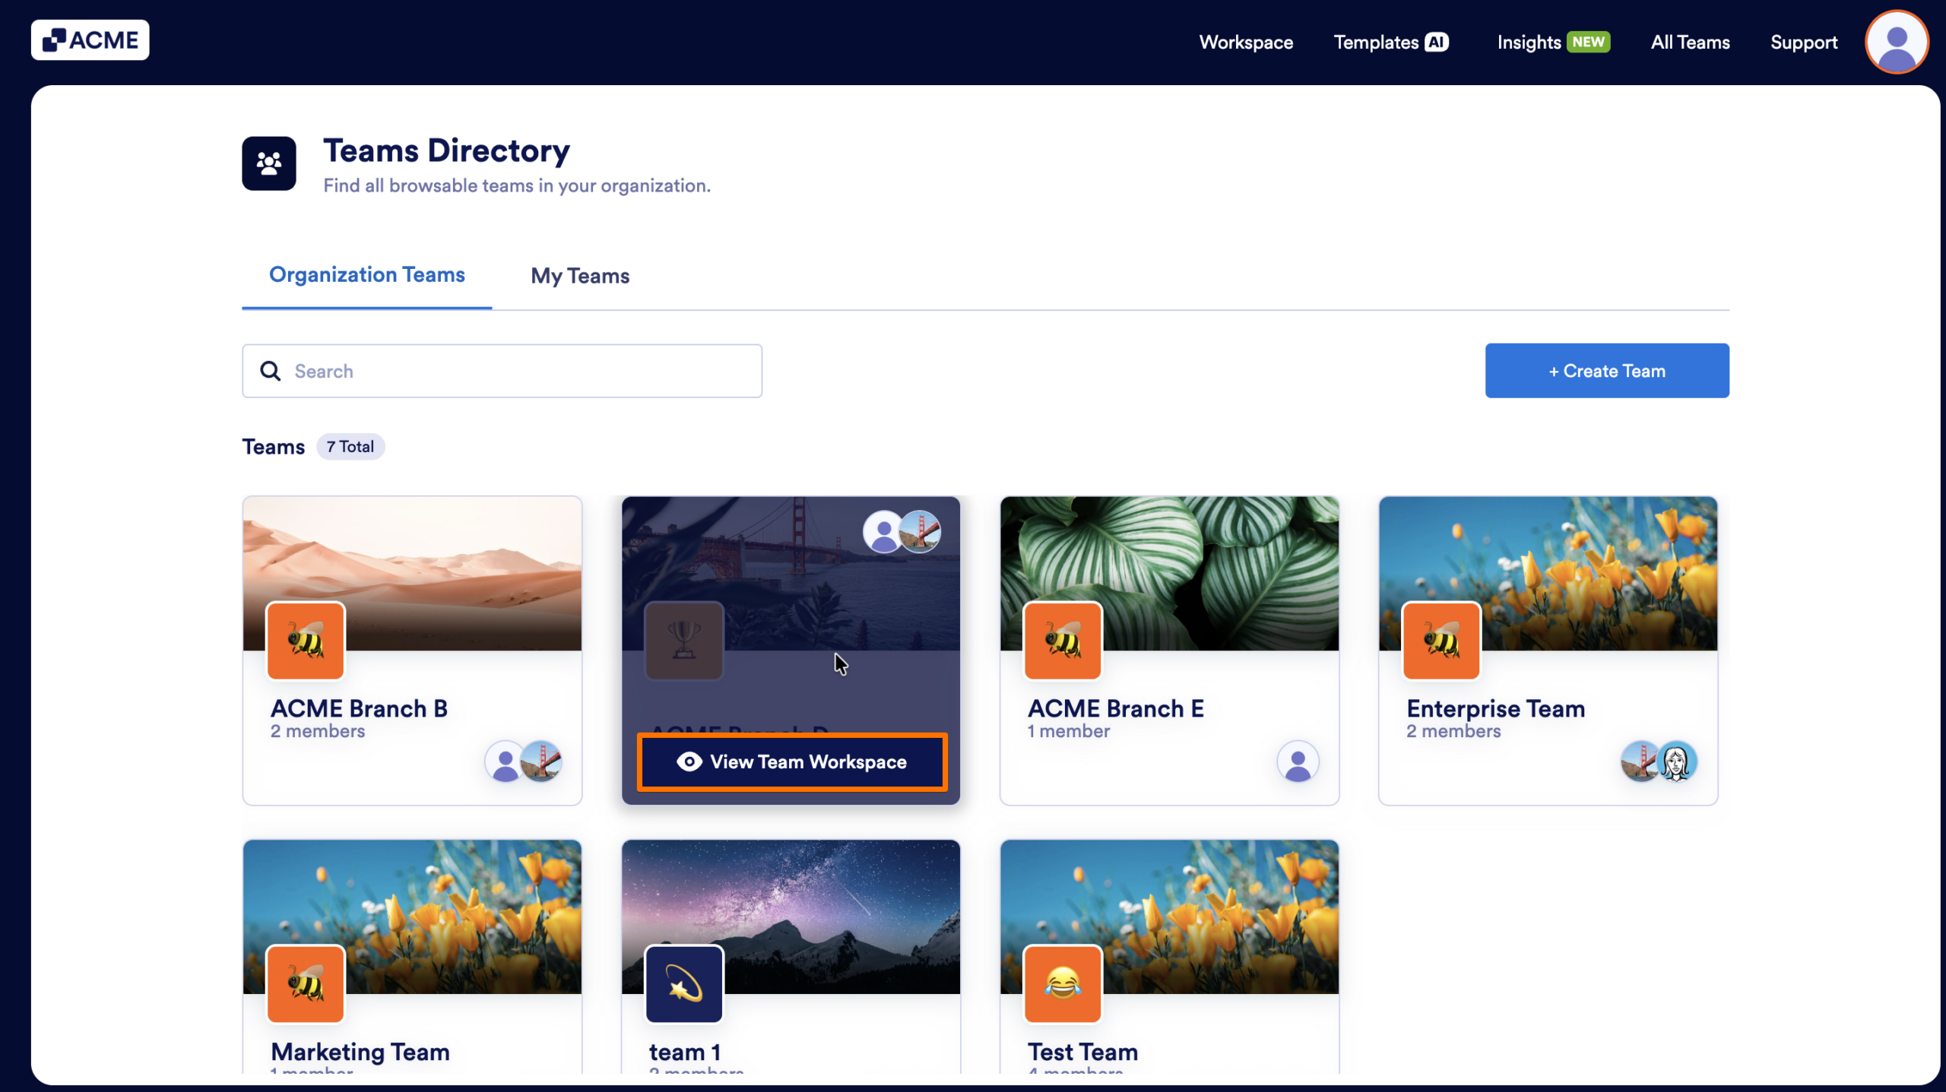The image size is (1946, 1092).
Task: Open the user profile avatar menu
Action: (1896, 43)
